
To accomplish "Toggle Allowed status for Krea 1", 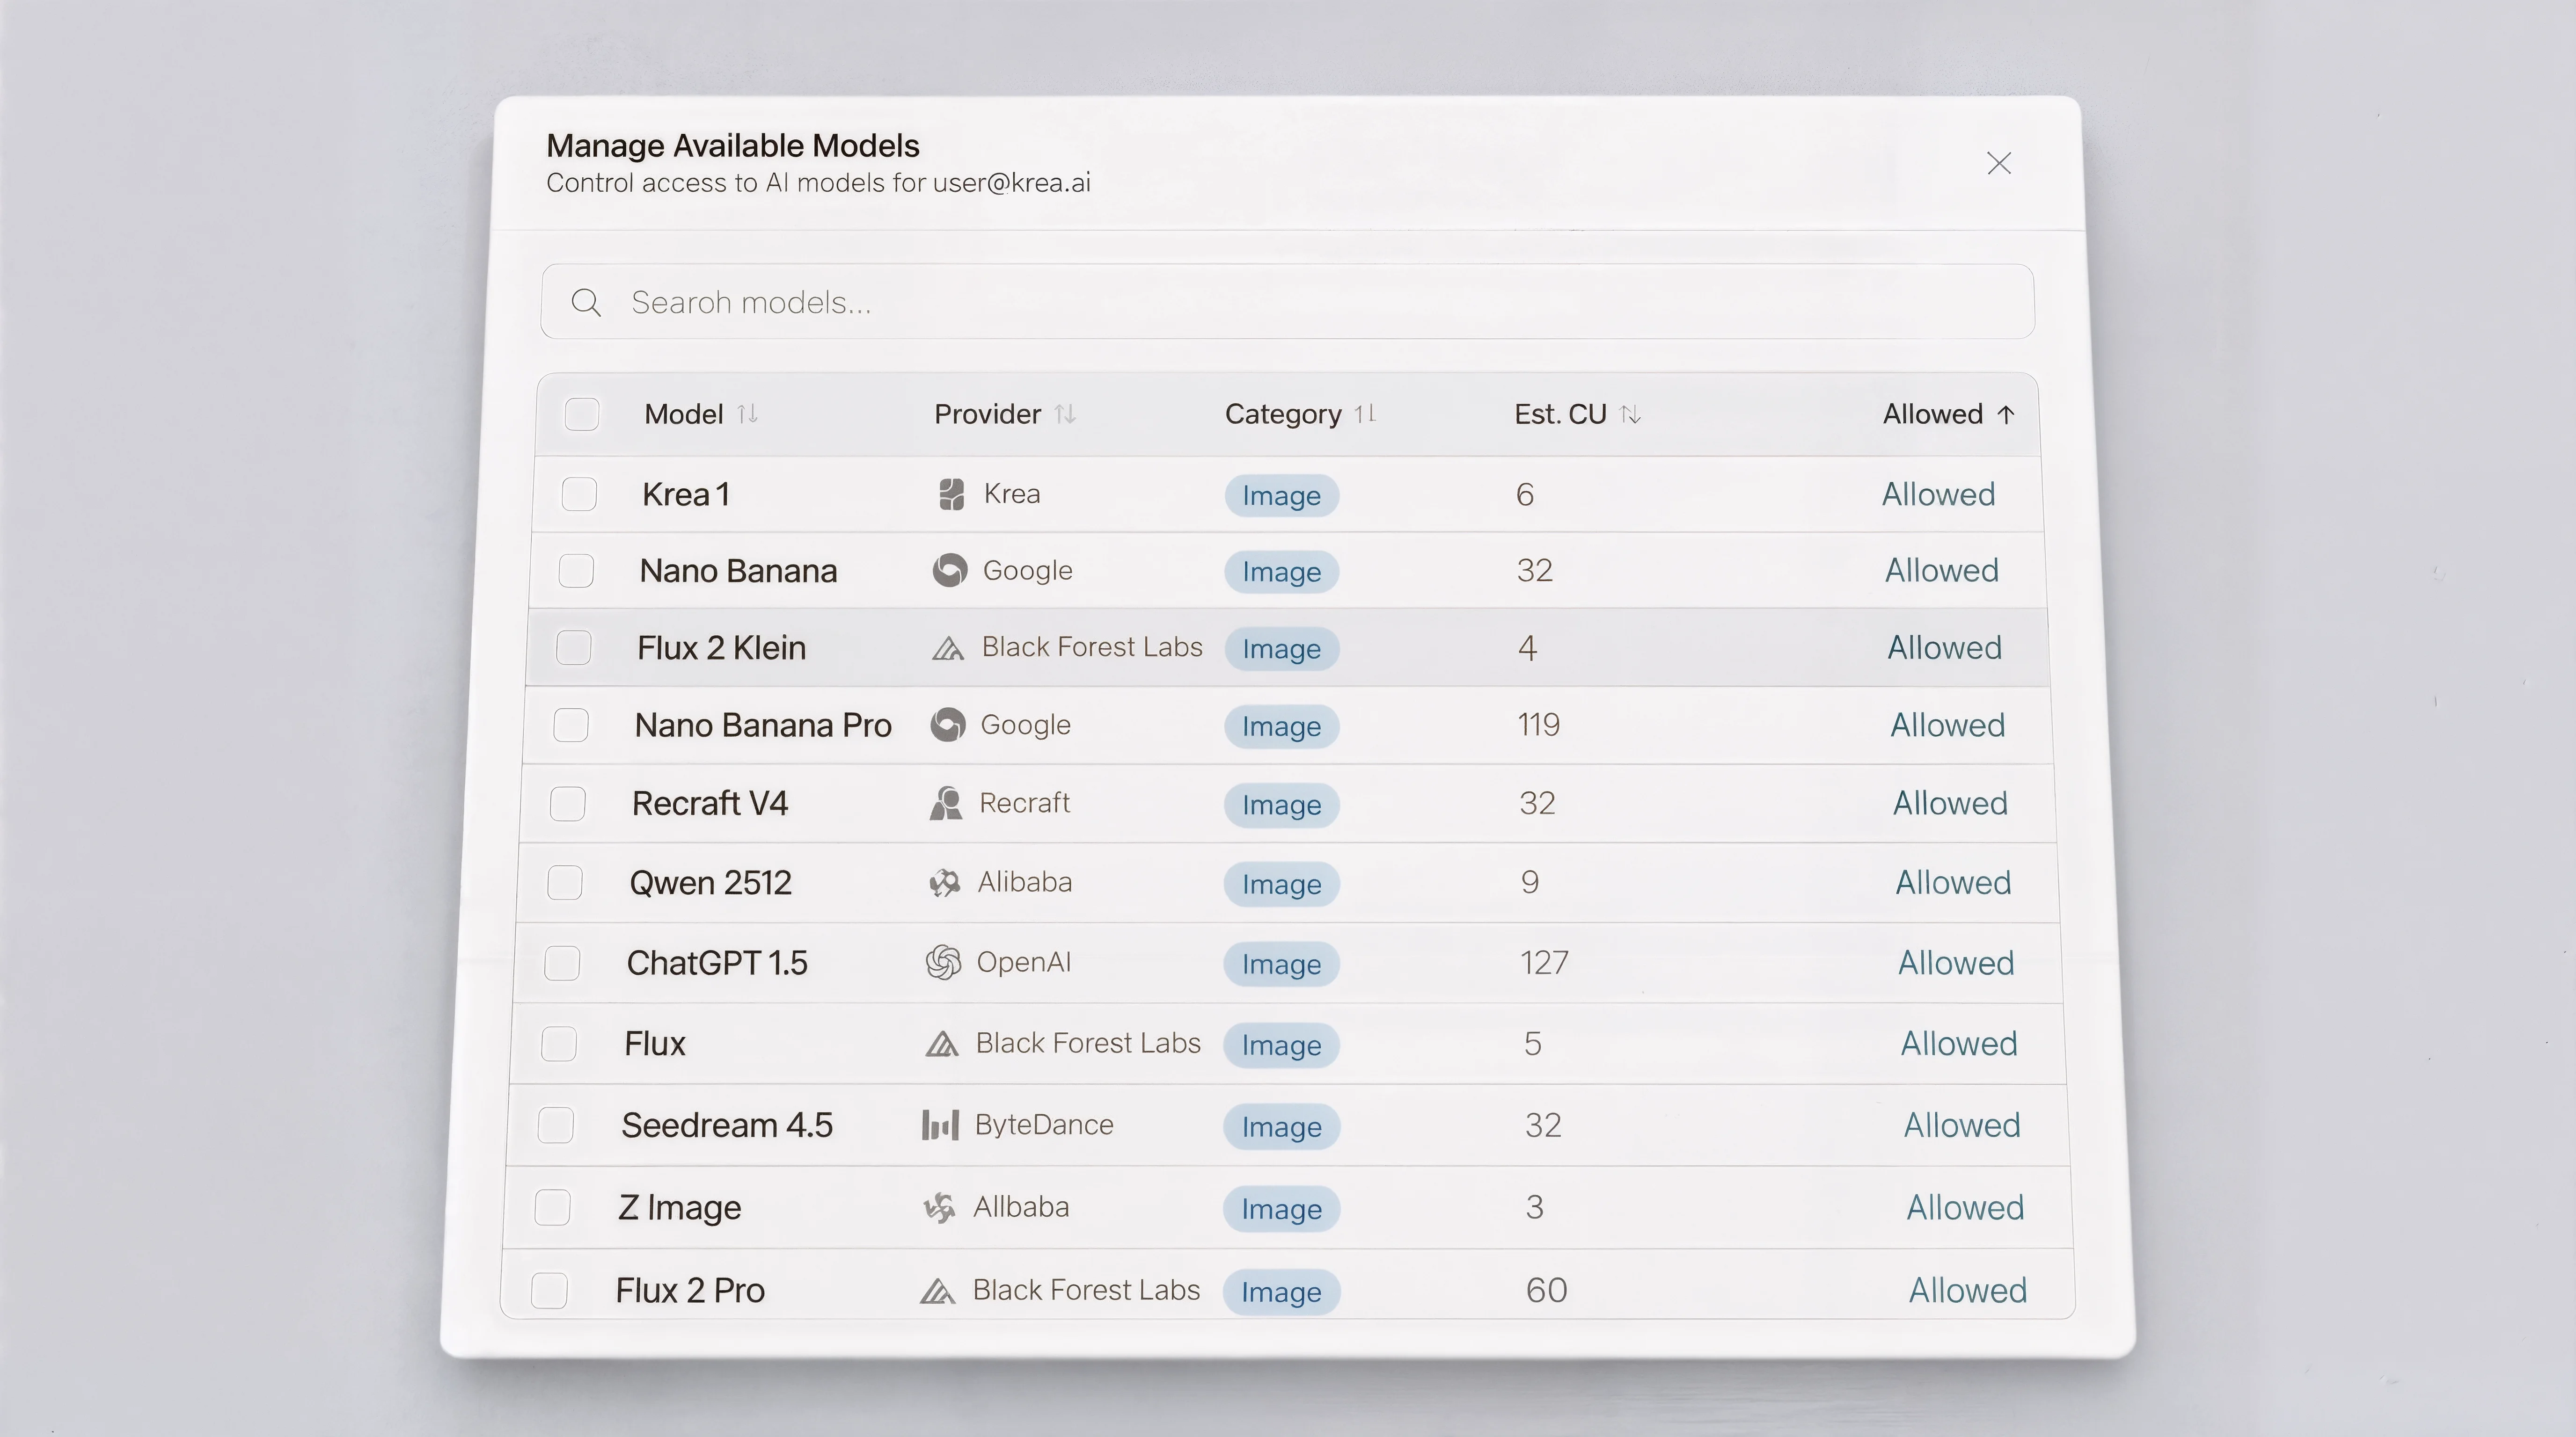I will click(1938, 494).
